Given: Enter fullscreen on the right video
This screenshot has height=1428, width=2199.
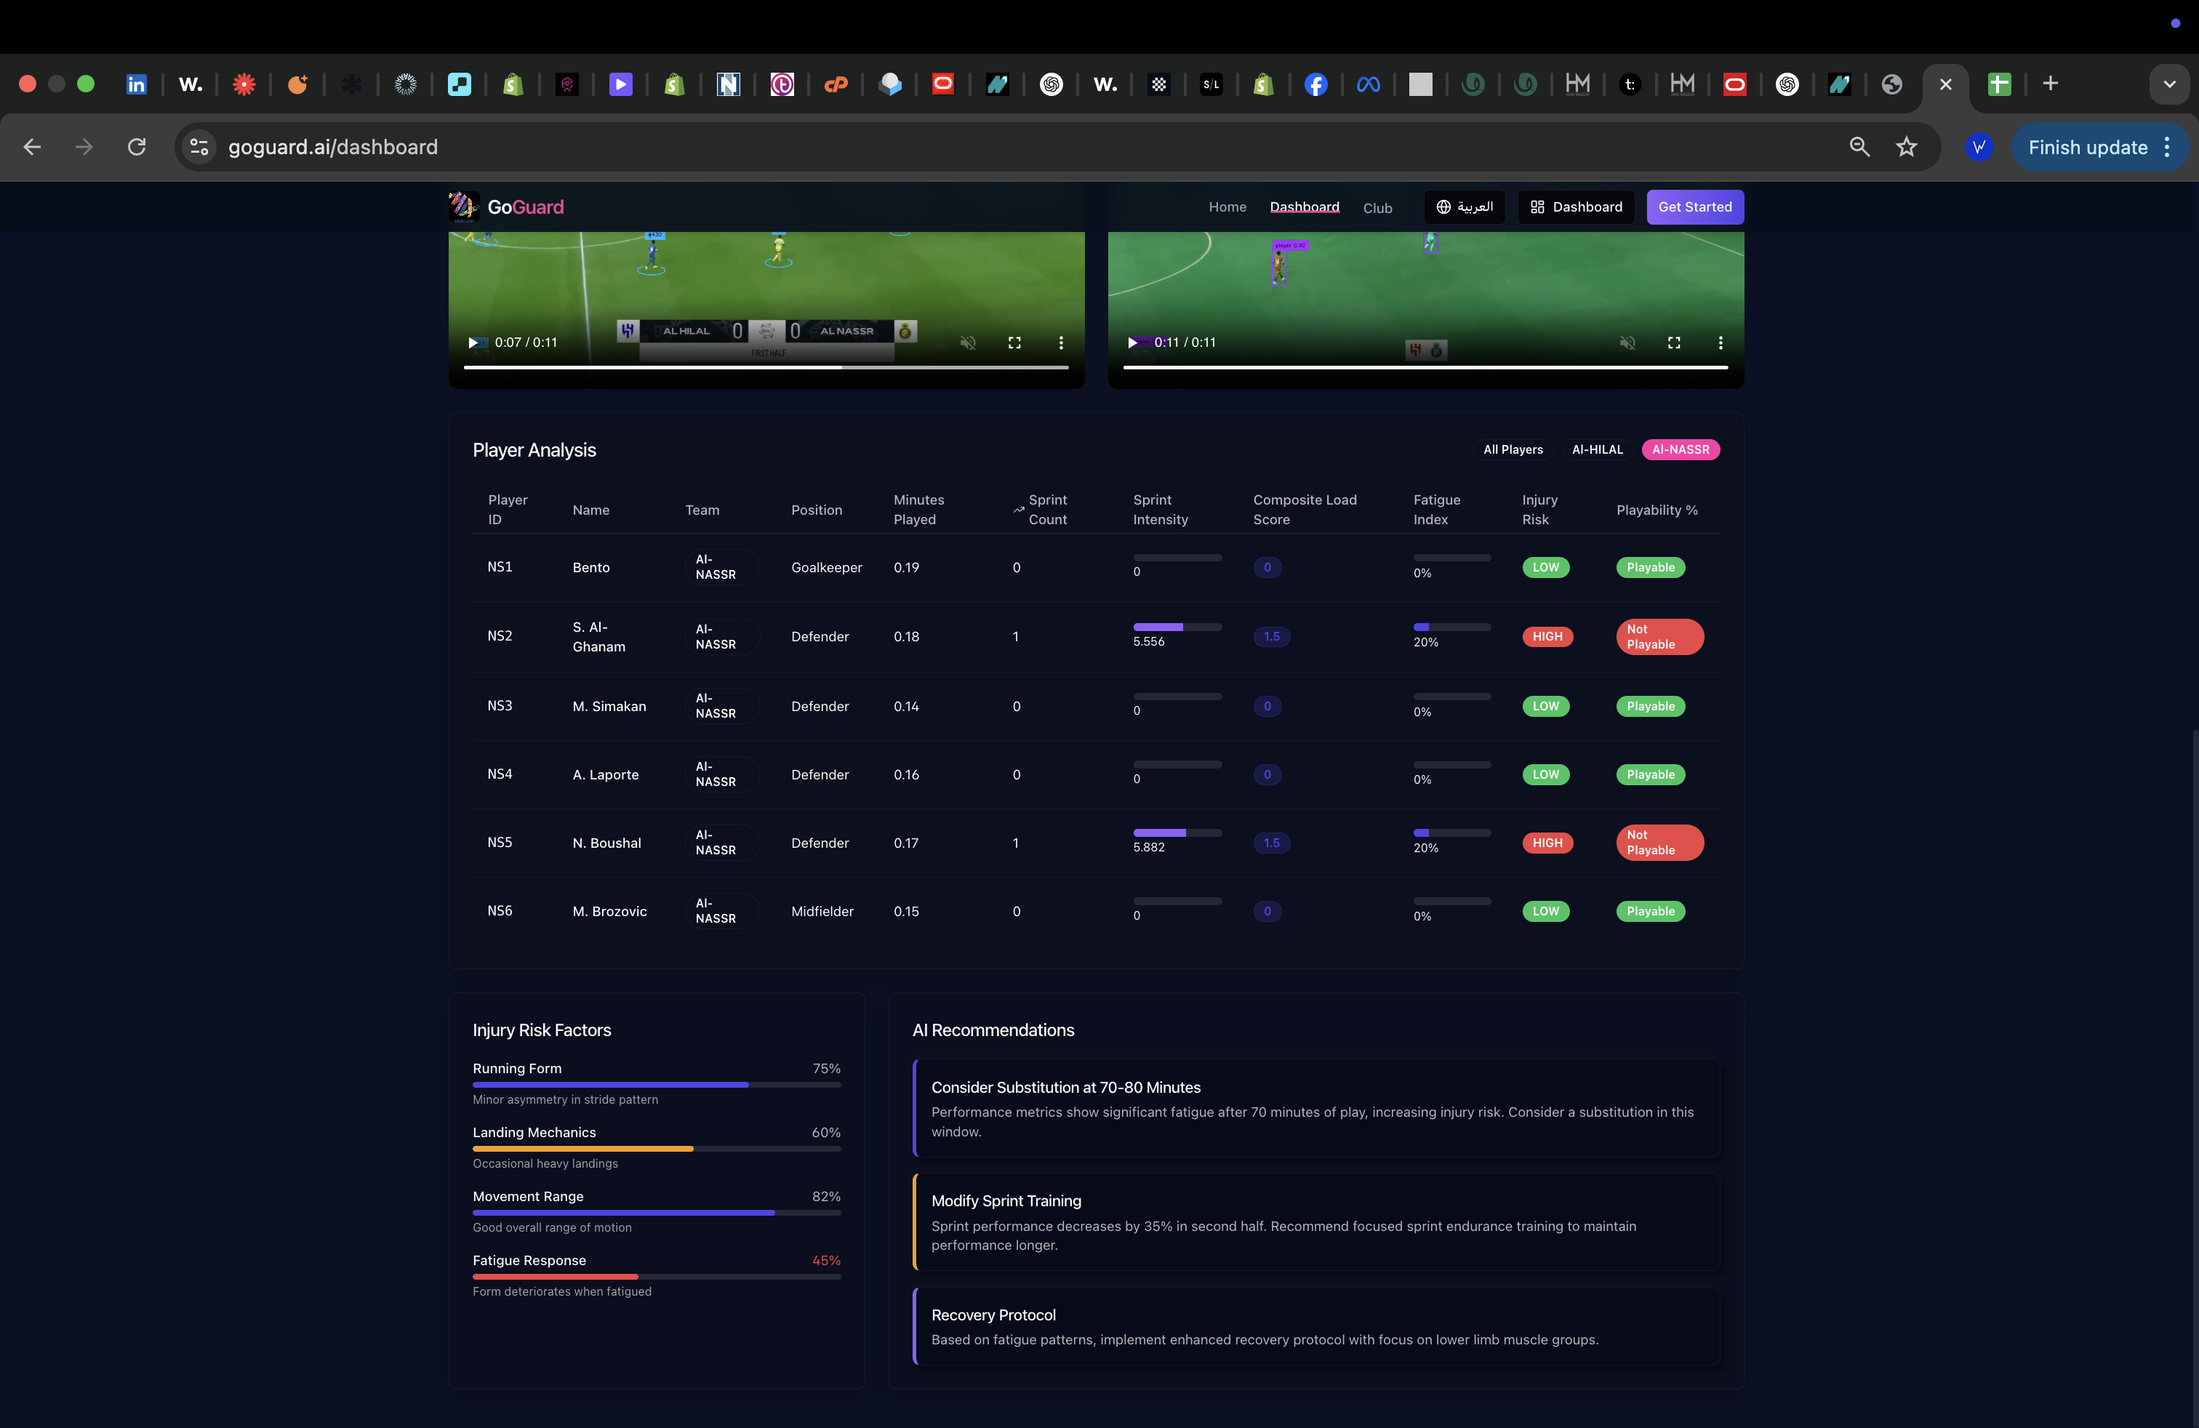Looking at the screenshot, I should click(1673, 342).
